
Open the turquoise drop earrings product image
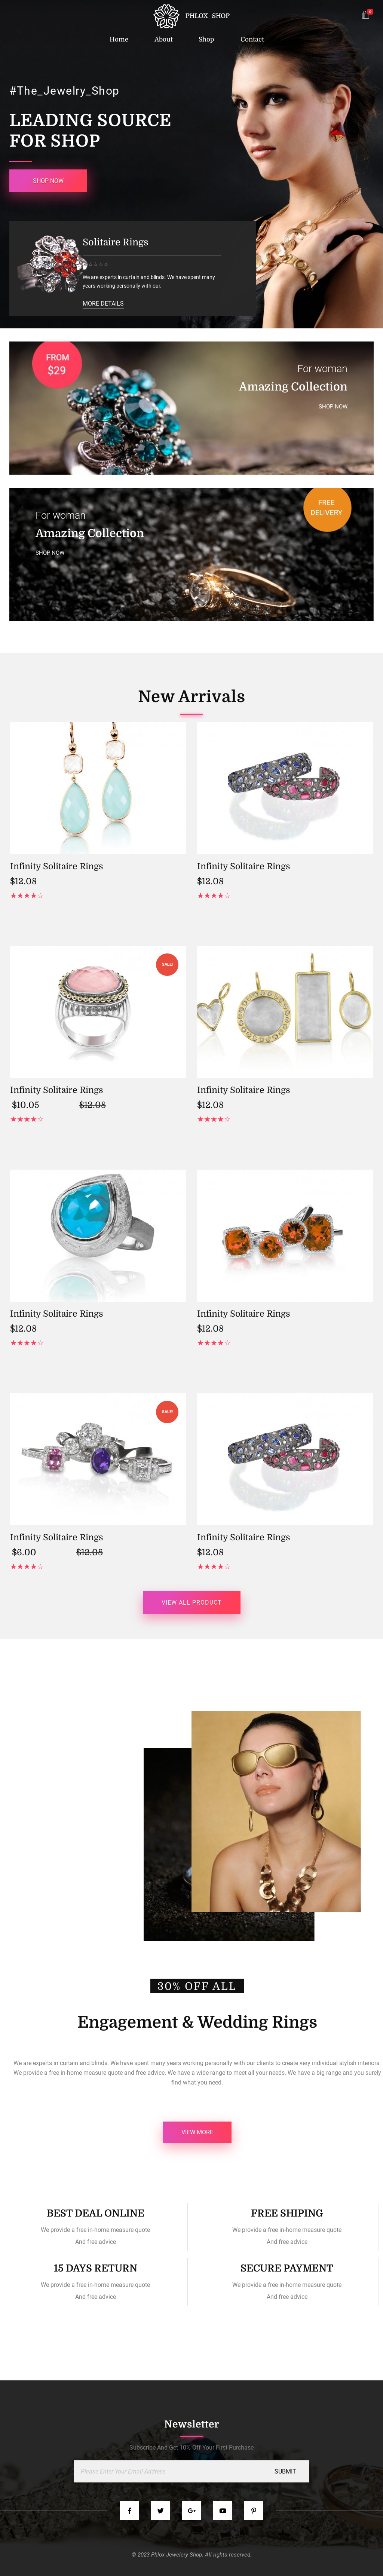pos(98,788)
